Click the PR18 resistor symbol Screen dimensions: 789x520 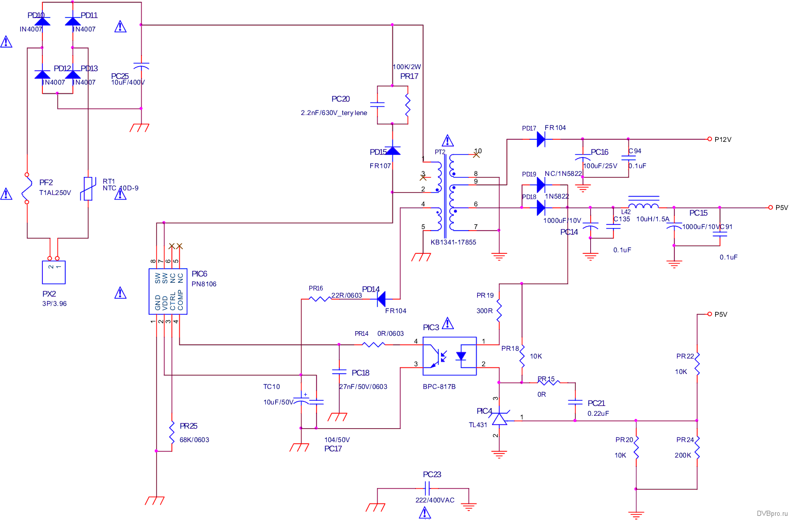pyautogui.click(x=522, y=356)
